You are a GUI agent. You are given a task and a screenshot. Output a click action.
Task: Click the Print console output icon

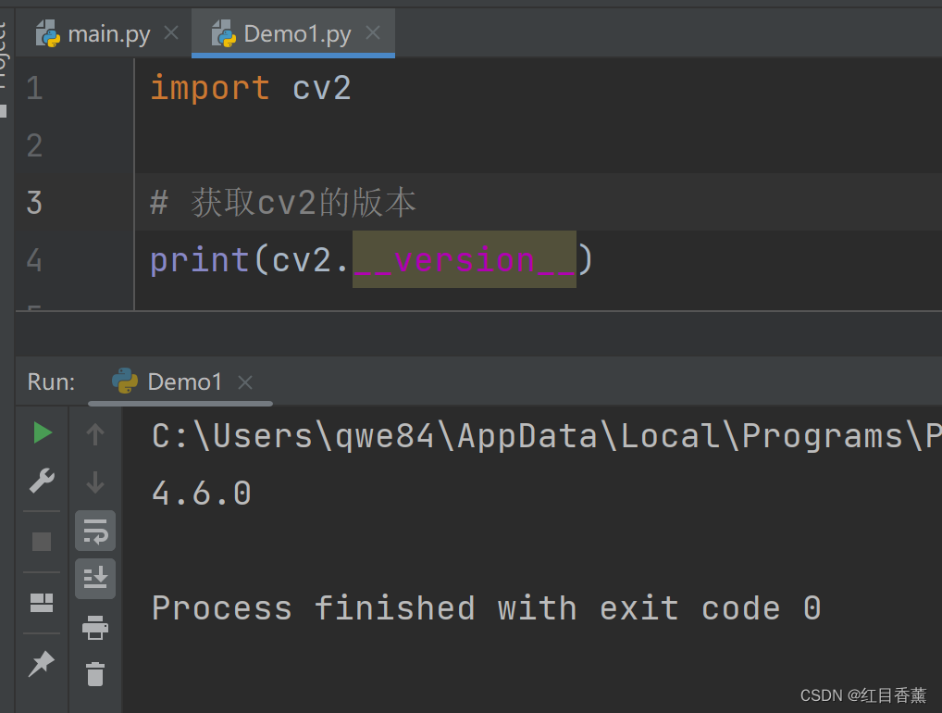point(95,629)
